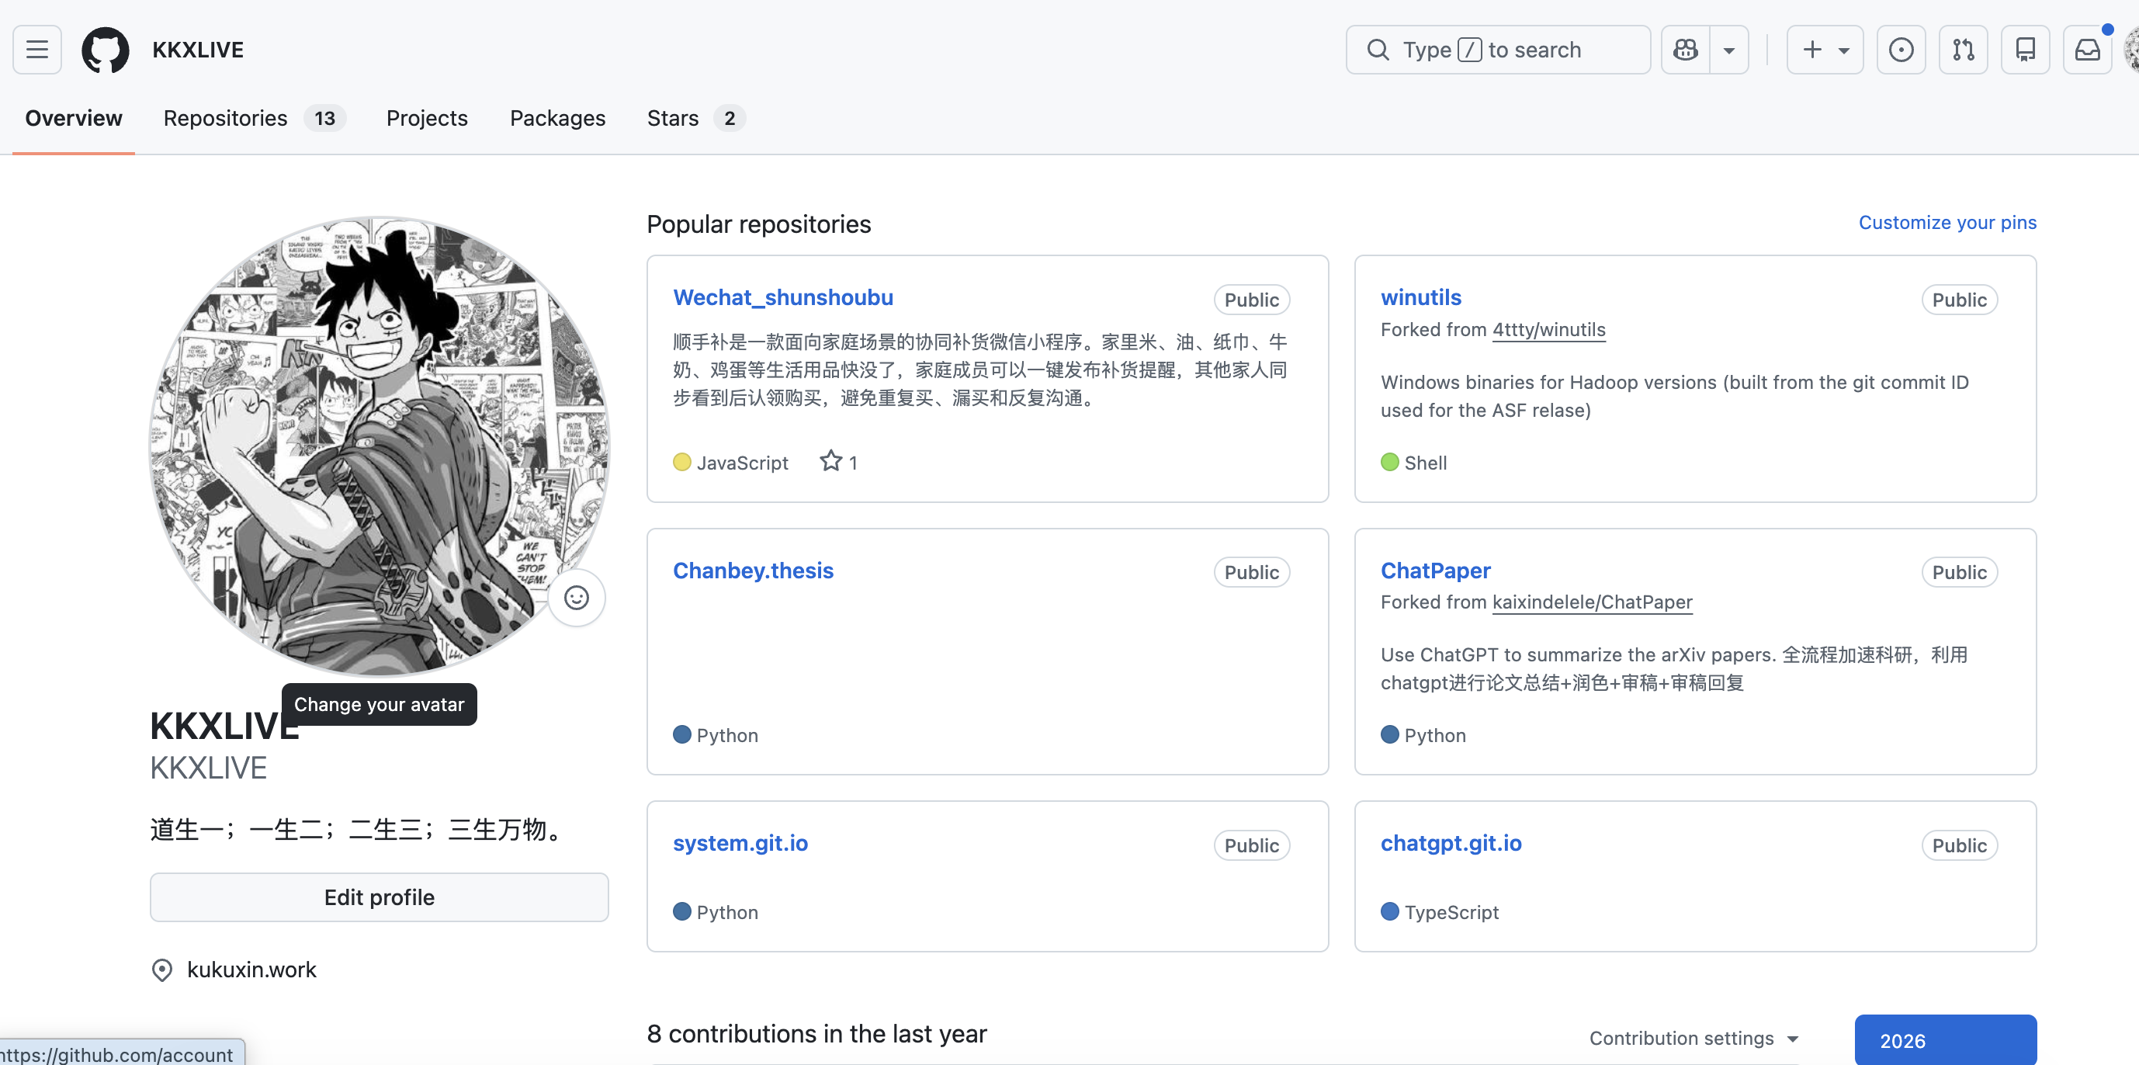Open the Create new plus menu
This screenshot has width=2139, height=1065.
click(1825, 50)
